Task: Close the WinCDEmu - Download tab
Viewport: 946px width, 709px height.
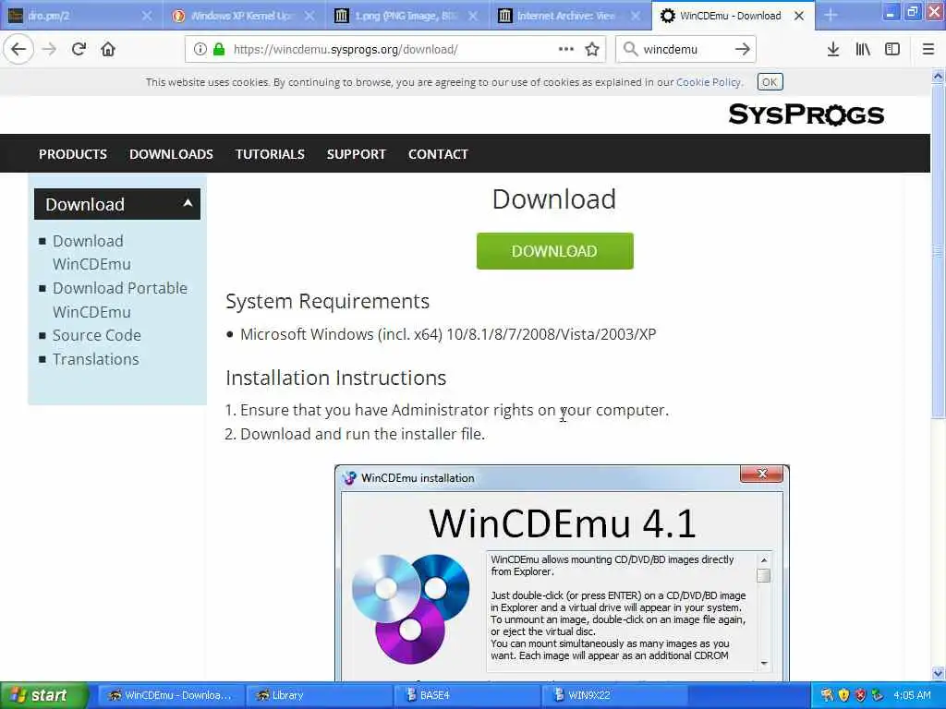Action: (799, 17)
